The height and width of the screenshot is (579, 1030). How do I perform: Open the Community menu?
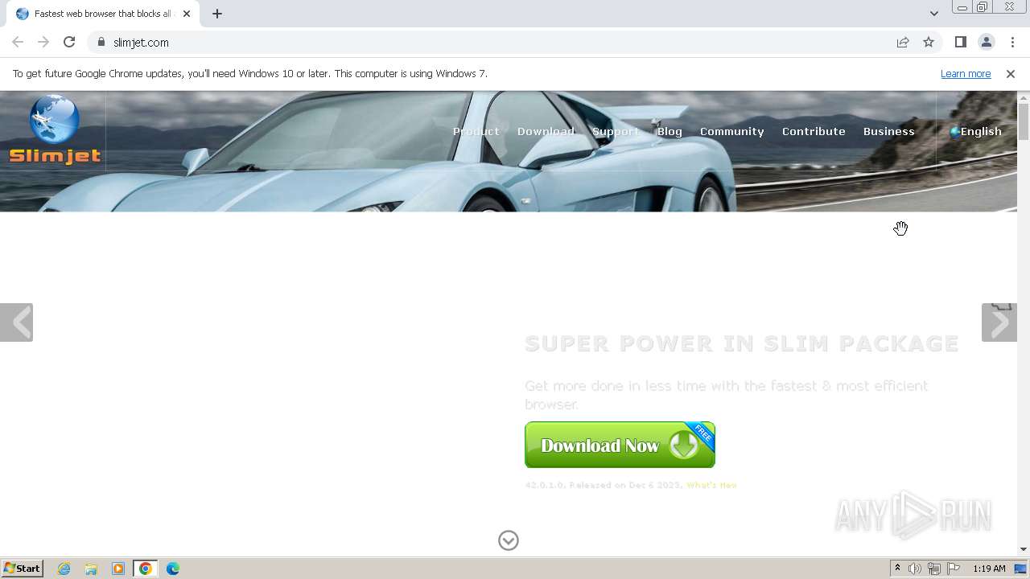[731, 131]
